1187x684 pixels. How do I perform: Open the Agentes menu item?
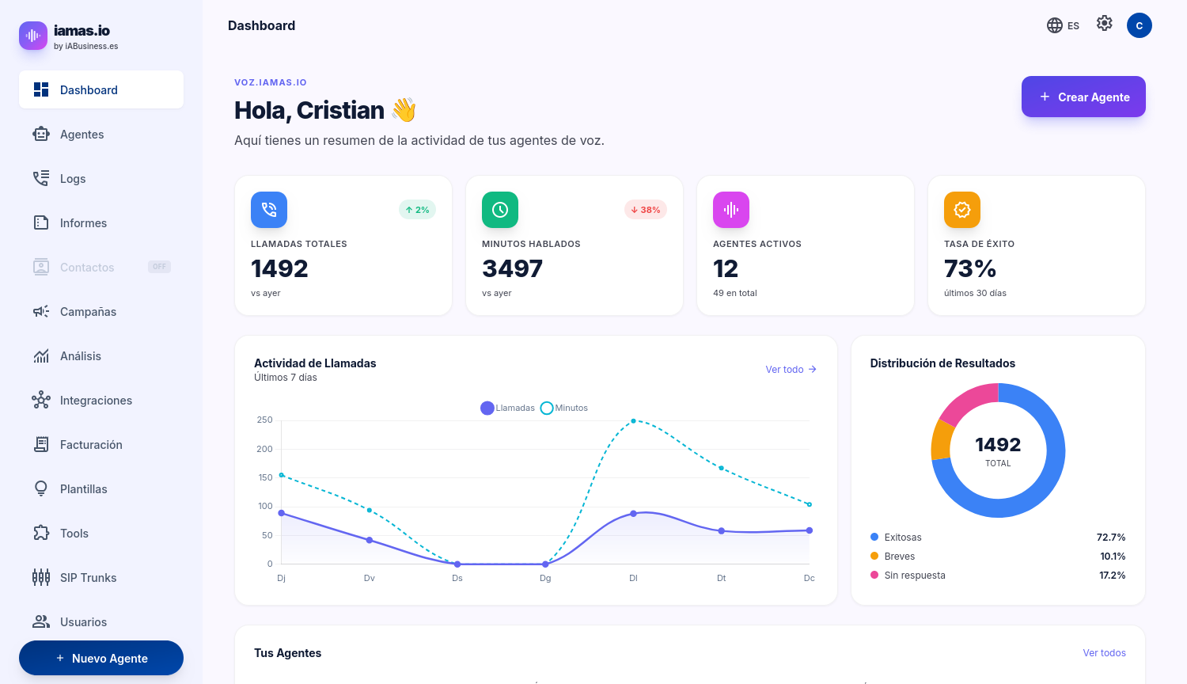click(101, 134)
